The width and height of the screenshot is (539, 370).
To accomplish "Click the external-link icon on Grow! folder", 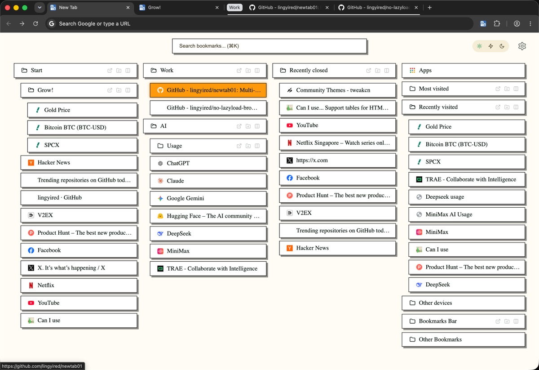I will (110, 90).
